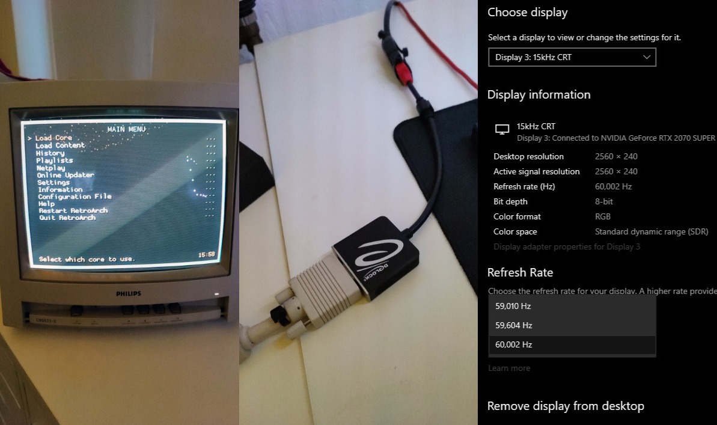Select the 60,002 Hz refresh rate option

572,344
